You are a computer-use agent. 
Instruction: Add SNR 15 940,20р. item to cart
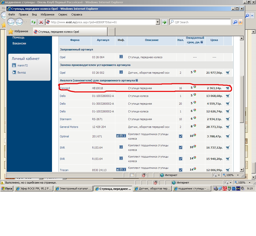tap(228, 159)
